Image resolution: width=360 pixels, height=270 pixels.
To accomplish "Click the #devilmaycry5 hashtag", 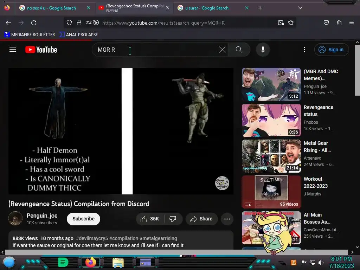I will coord(92,238).
